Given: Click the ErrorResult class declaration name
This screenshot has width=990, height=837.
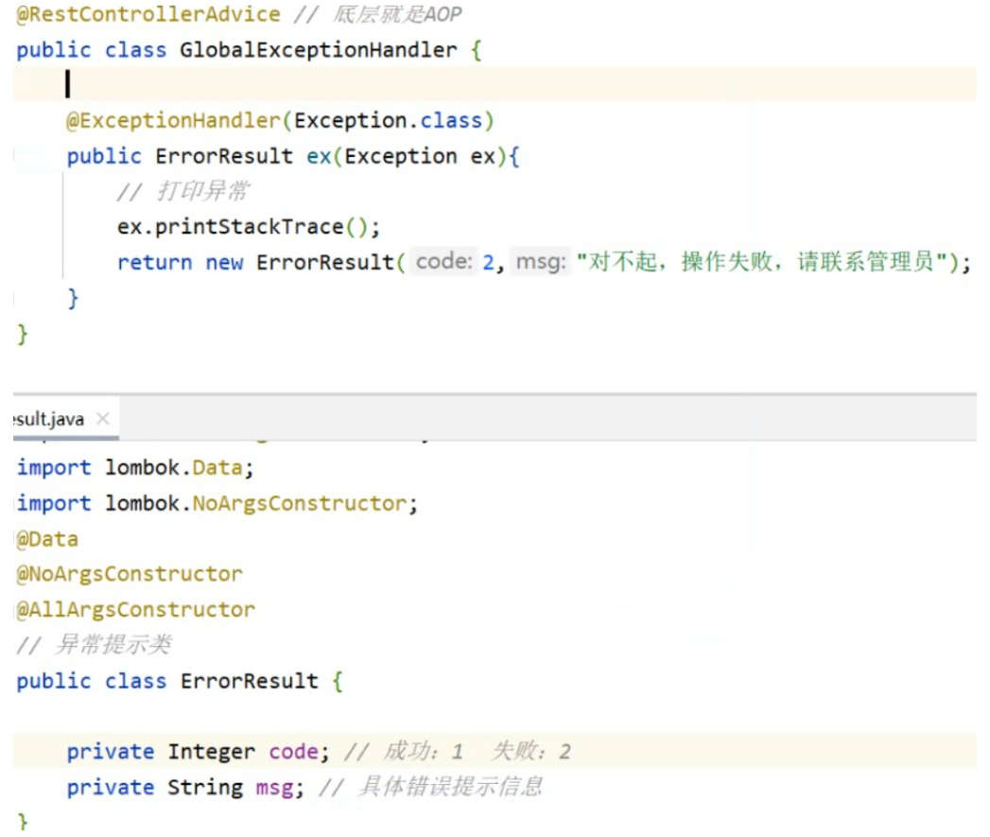Looking at the screenshot, I should [x=250, y=681].
